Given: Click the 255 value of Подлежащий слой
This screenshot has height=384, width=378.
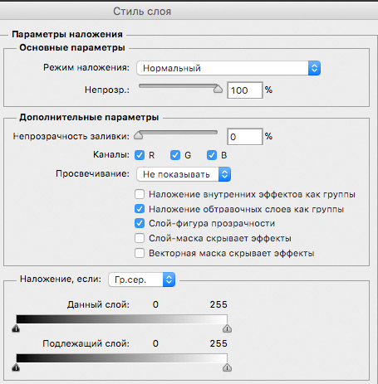Looking at the screenshot, I should click(218, 343).
